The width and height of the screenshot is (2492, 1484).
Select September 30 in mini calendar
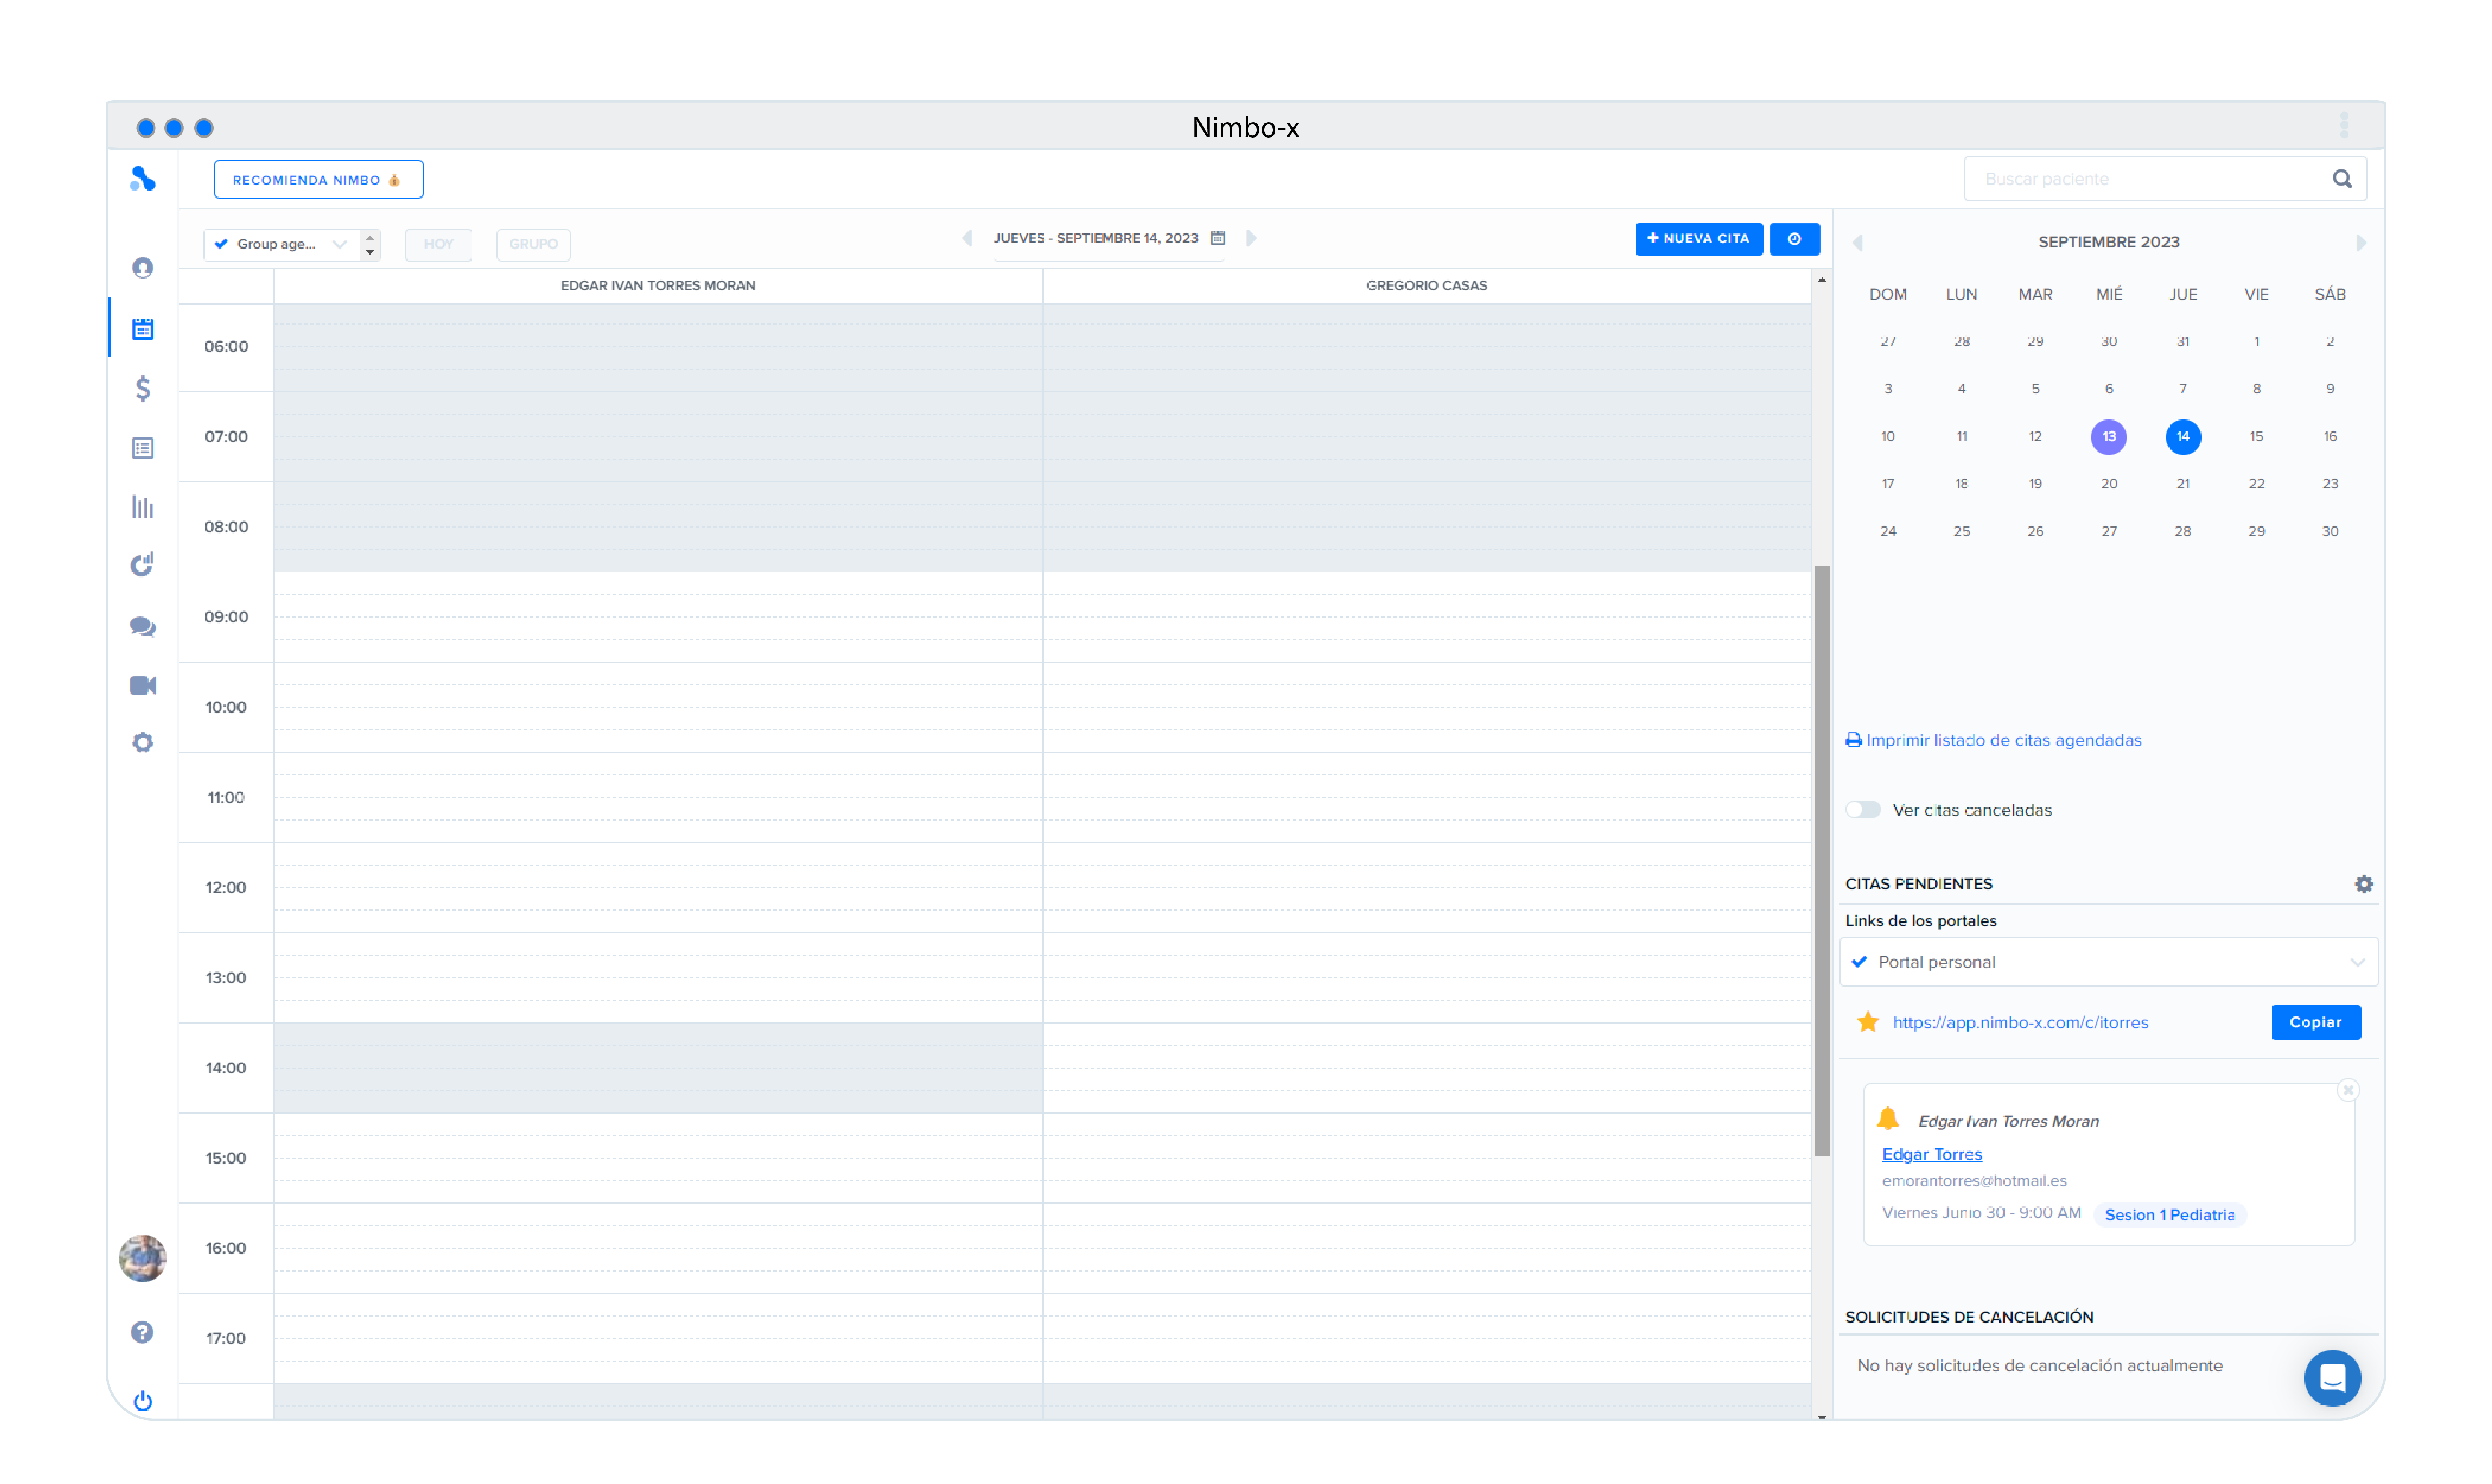tap(2330, 531)
